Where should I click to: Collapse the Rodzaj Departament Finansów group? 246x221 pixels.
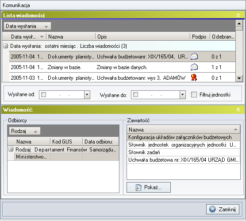point(11,149)
